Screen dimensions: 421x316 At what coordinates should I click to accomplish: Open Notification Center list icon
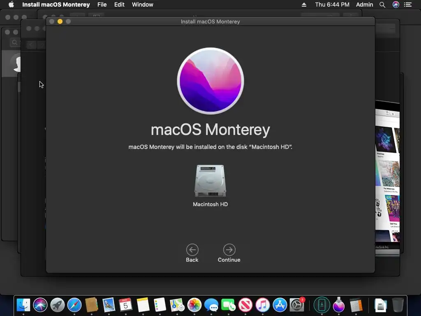click(408, 5)
